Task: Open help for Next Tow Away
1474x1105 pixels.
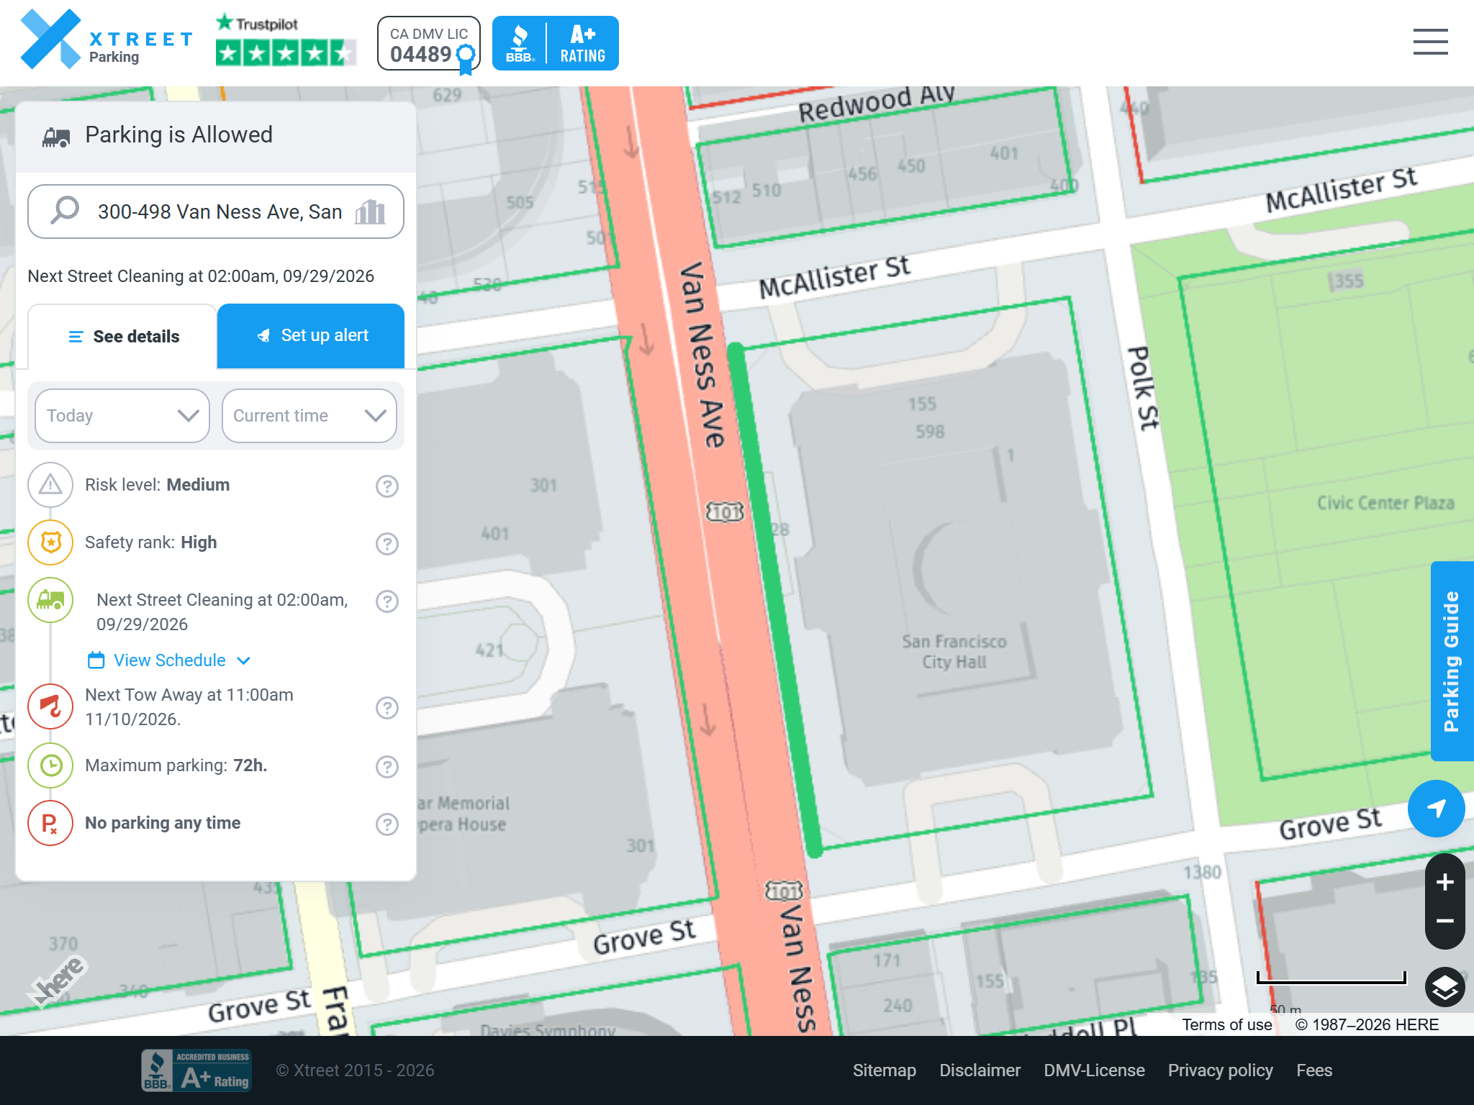Action: click(387, 708)
